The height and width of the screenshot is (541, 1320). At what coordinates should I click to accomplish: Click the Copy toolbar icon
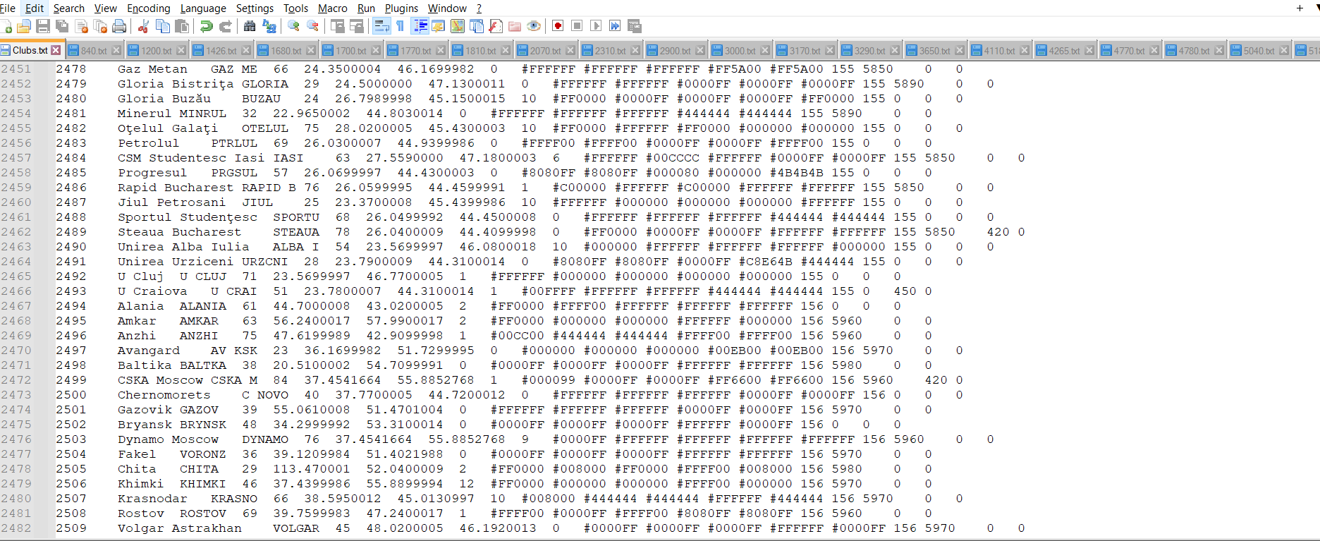[162, 27]
